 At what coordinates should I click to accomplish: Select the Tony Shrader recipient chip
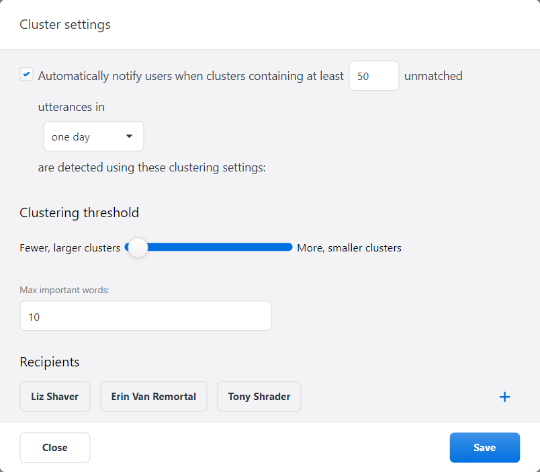(x=259, y=397)
